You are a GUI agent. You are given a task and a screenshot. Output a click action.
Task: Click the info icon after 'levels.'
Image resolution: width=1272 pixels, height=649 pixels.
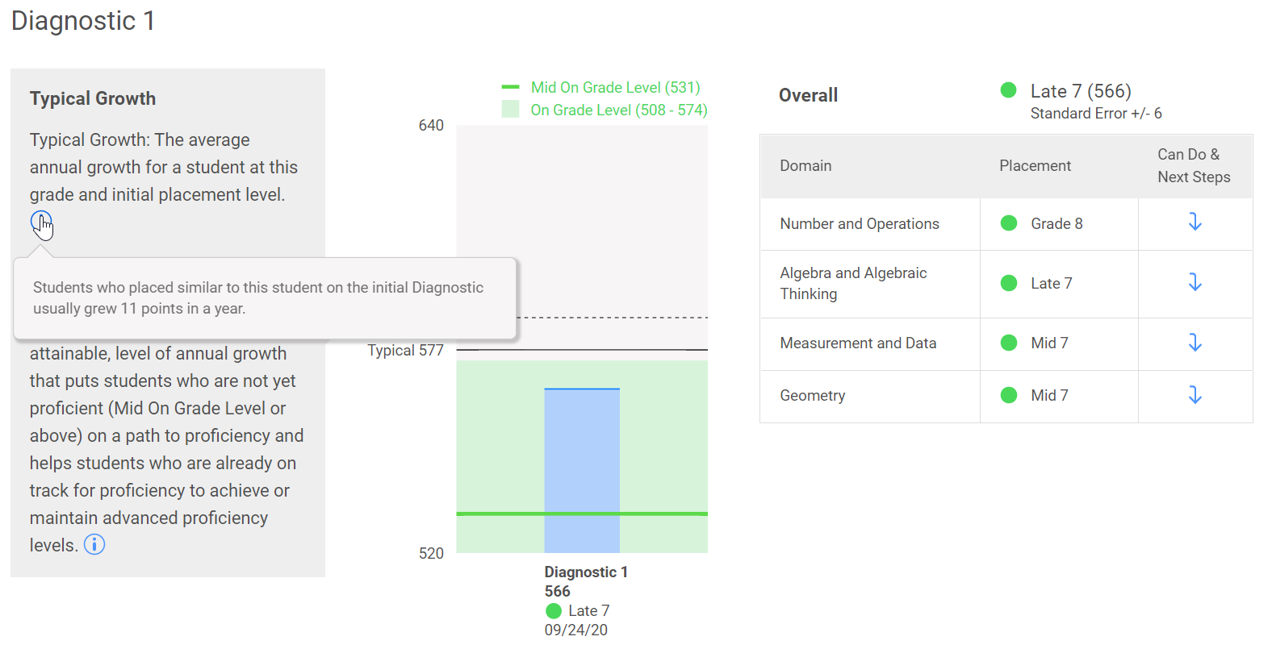94,545
